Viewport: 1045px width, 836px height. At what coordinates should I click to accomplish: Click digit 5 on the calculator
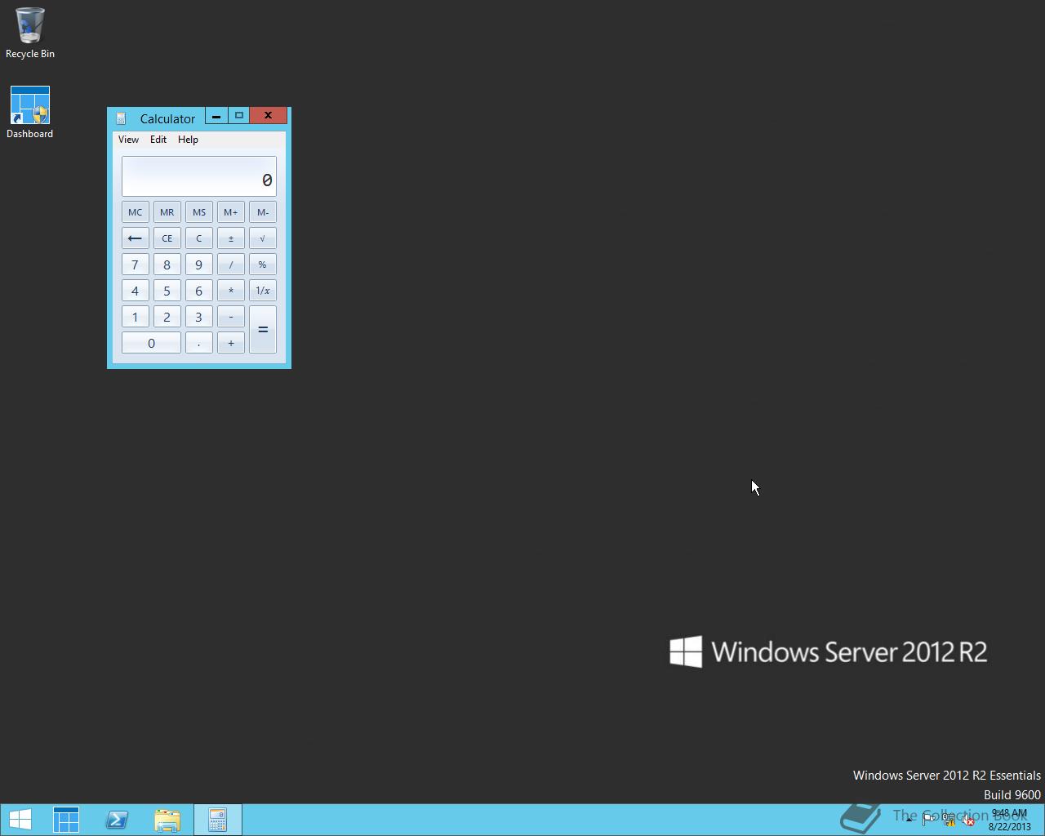tap(167, 291)
